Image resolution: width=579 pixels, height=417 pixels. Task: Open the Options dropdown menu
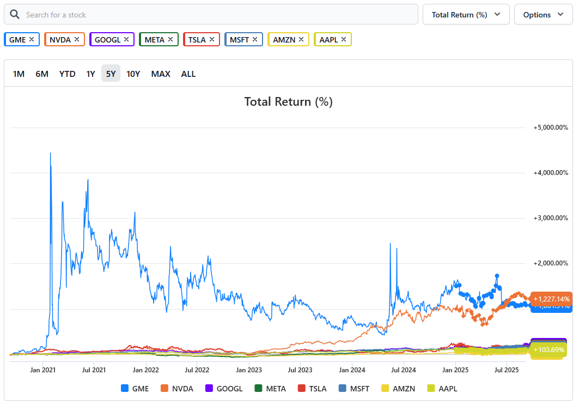(x=543, y=14)
